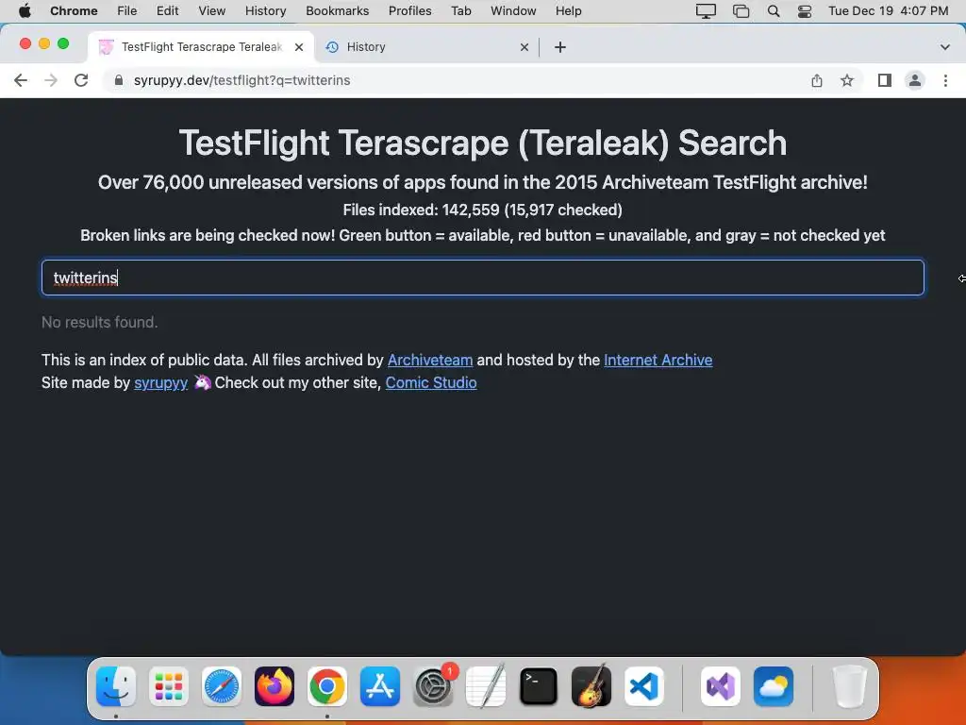Click the browser forward arrow
Image resolution: width=966 pixels, height=725 pixels.
click(x=51, y=80)
